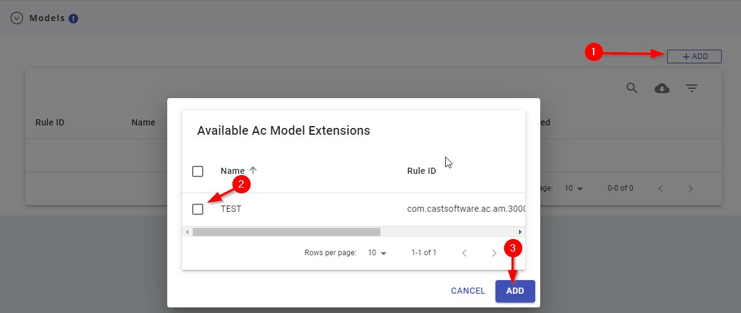
Task: Go to previous page in dialog pagination
Action: 464,253
